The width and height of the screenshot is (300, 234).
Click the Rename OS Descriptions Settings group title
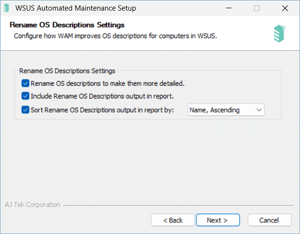[67, 71]
